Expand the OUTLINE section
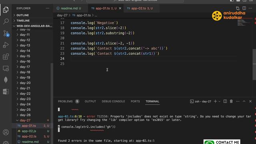This screenshot has width=256, height=144. (x=32, y=15)
